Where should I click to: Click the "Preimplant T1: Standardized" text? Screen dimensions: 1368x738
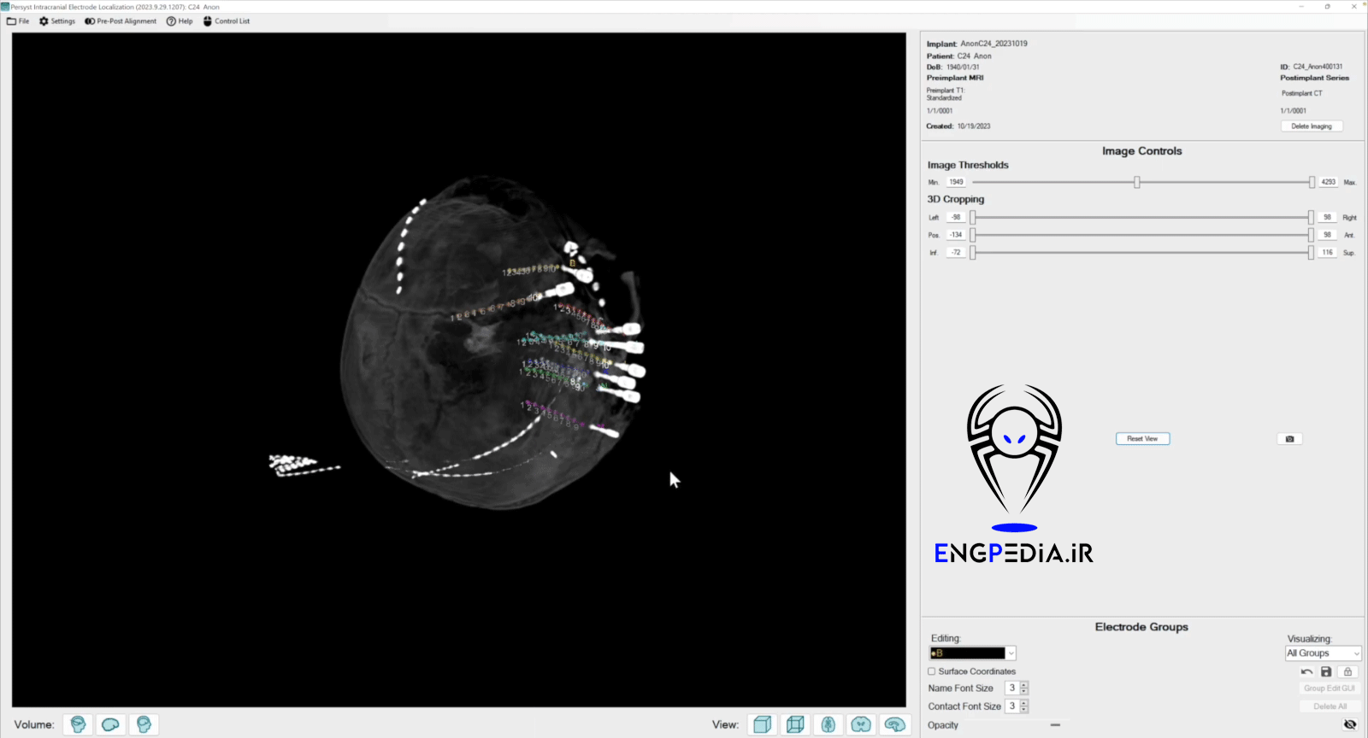[x=945, y=94]
